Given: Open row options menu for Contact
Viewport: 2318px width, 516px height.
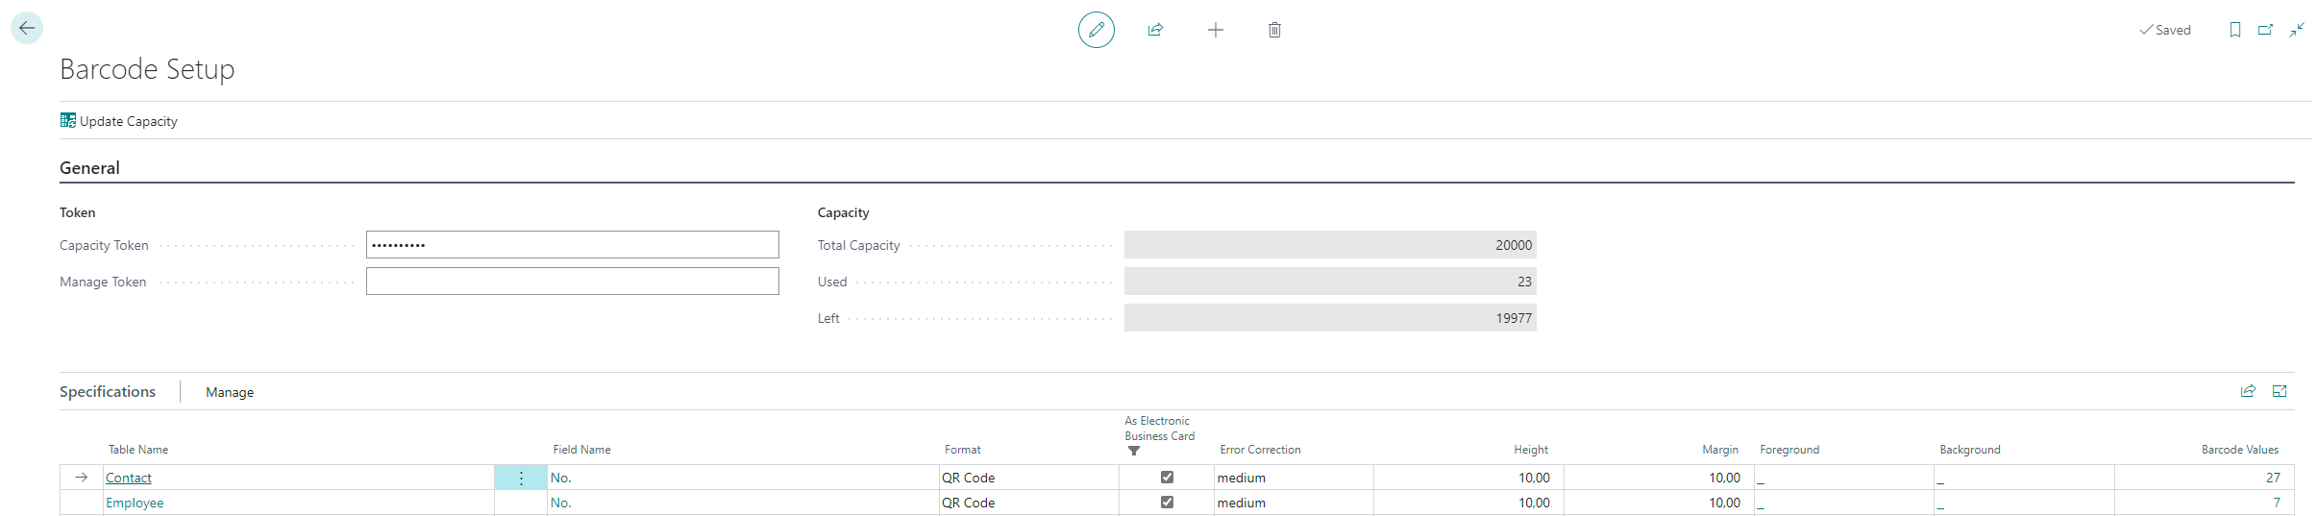Looking at the screenshot, I should coord(521,478).
